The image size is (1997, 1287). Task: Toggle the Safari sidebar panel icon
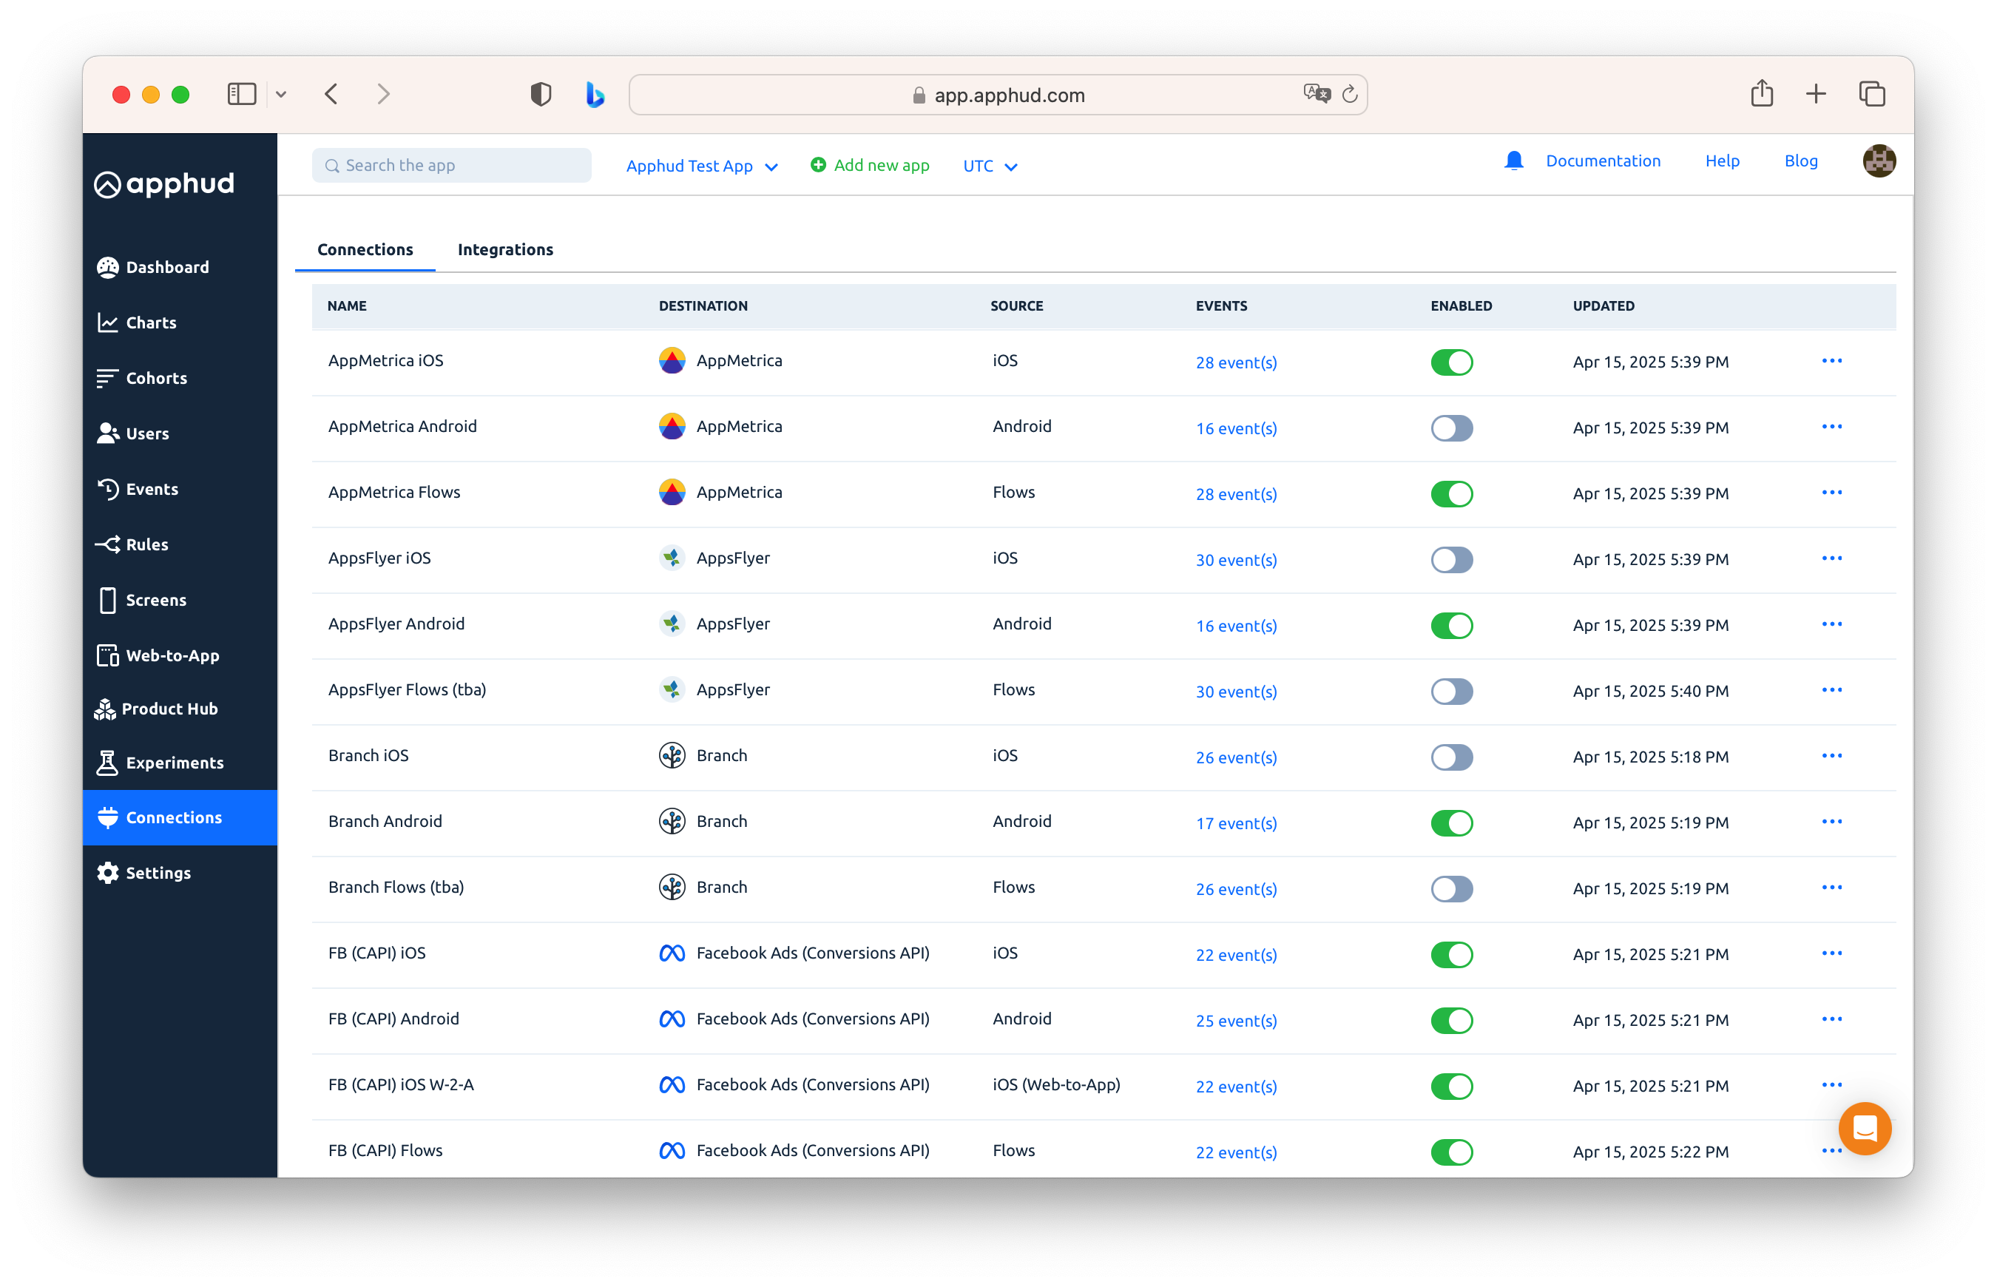[241, 94]
